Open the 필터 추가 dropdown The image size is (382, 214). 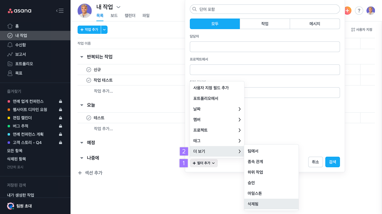click(x=204, y=163)
